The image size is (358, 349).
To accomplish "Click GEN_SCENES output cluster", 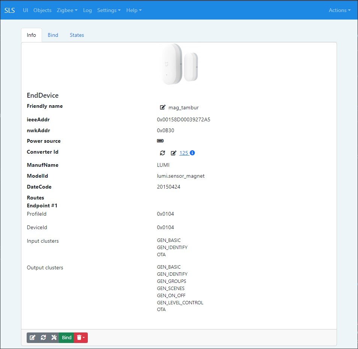I will click(x=170, y=289).
